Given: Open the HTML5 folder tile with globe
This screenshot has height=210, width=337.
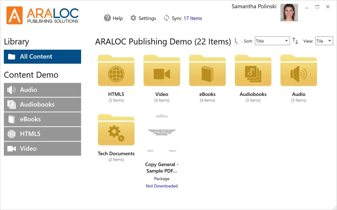Looking at the screenshot, I should (116, 70).
